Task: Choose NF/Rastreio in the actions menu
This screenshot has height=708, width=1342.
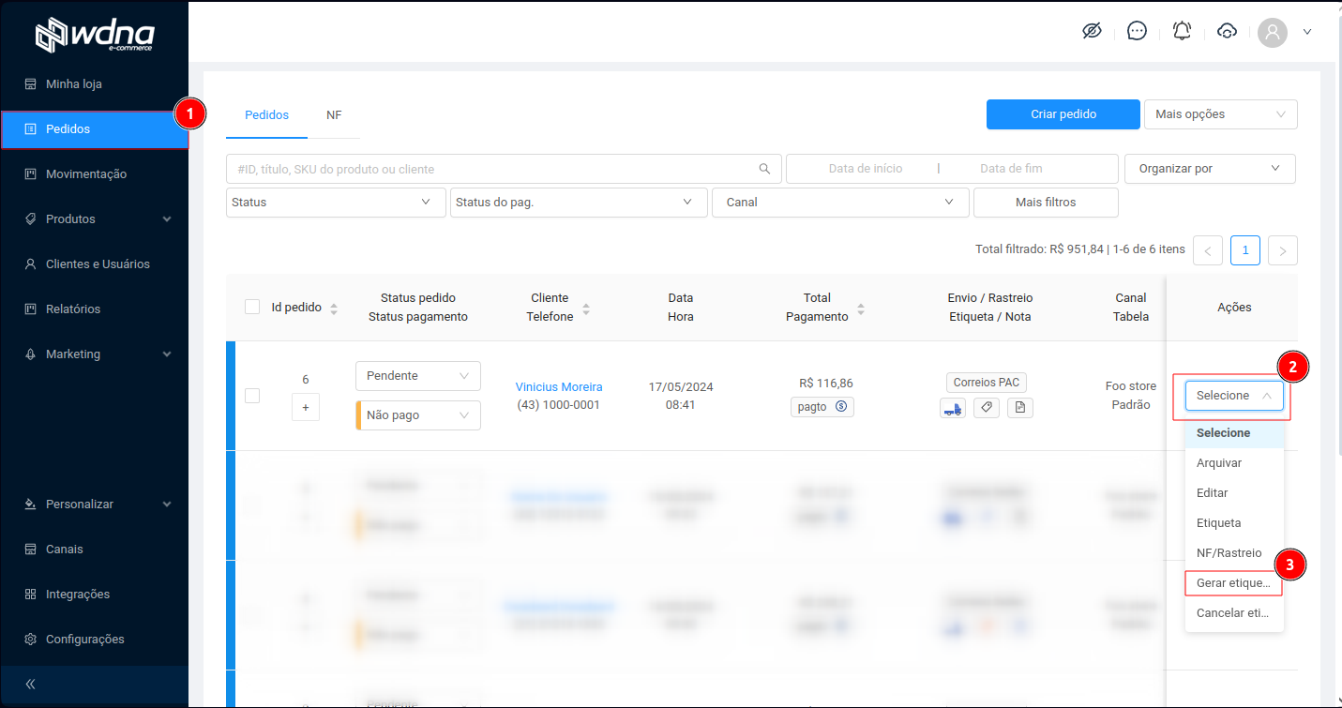Action: pyautogui.click(x=1234, y=553)
